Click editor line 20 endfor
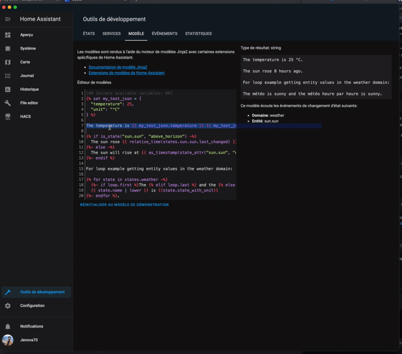 pyautogui.click(x=103, y=196)
